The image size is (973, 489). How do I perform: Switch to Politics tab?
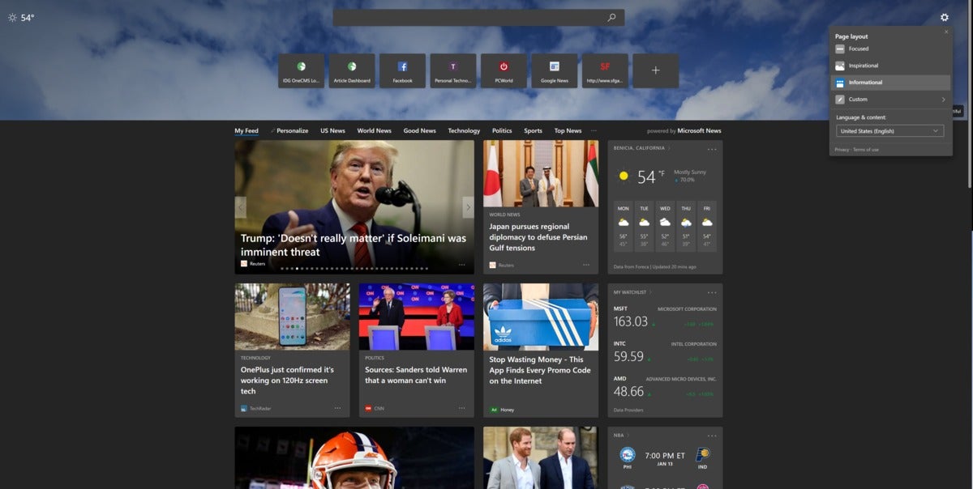[x=502, y=130]
